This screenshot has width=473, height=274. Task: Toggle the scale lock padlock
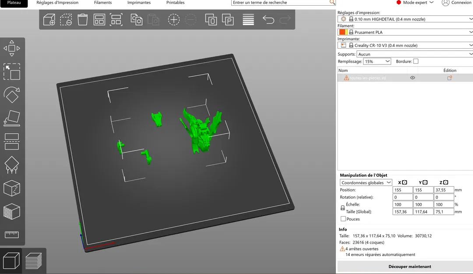pyautogui.click(x=342, y=208)
